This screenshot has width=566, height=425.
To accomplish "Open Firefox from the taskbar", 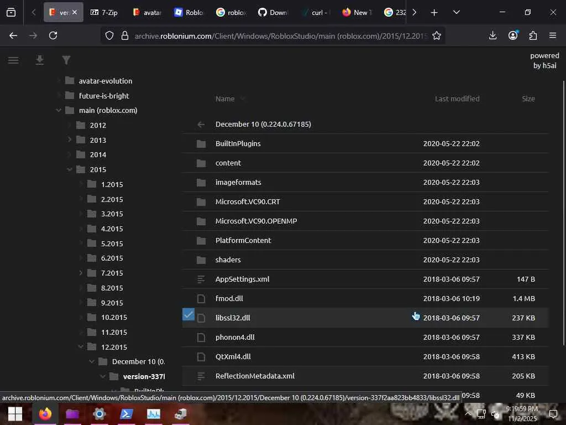I will [x=45, y=413].
